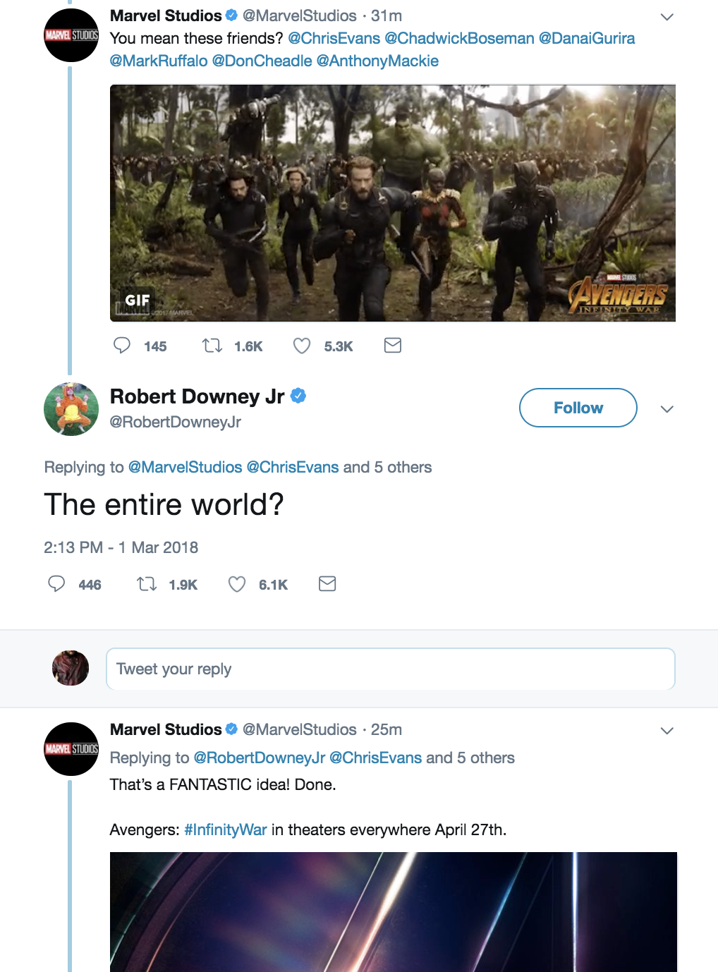The width and height of the screenshot is (718, 972).
Task: Direct message the Marvel Studios GIF tweet
Action: pos(393,345)
